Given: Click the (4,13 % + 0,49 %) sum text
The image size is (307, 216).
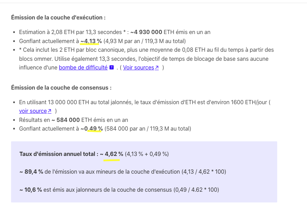Looking at the screenshot, I should [147, 154].
